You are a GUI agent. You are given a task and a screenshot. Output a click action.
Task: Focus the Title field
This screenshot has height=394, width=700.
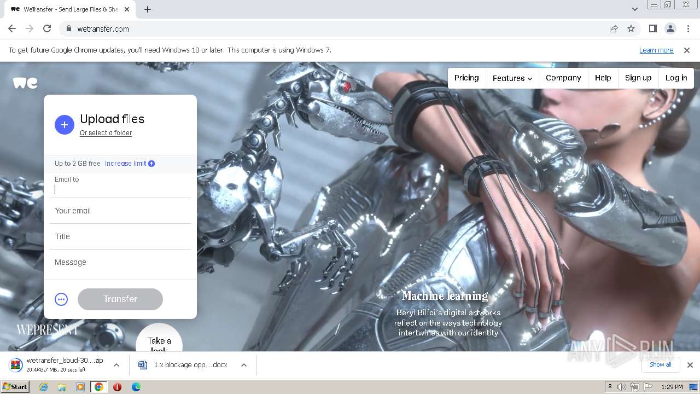(120, 236)
